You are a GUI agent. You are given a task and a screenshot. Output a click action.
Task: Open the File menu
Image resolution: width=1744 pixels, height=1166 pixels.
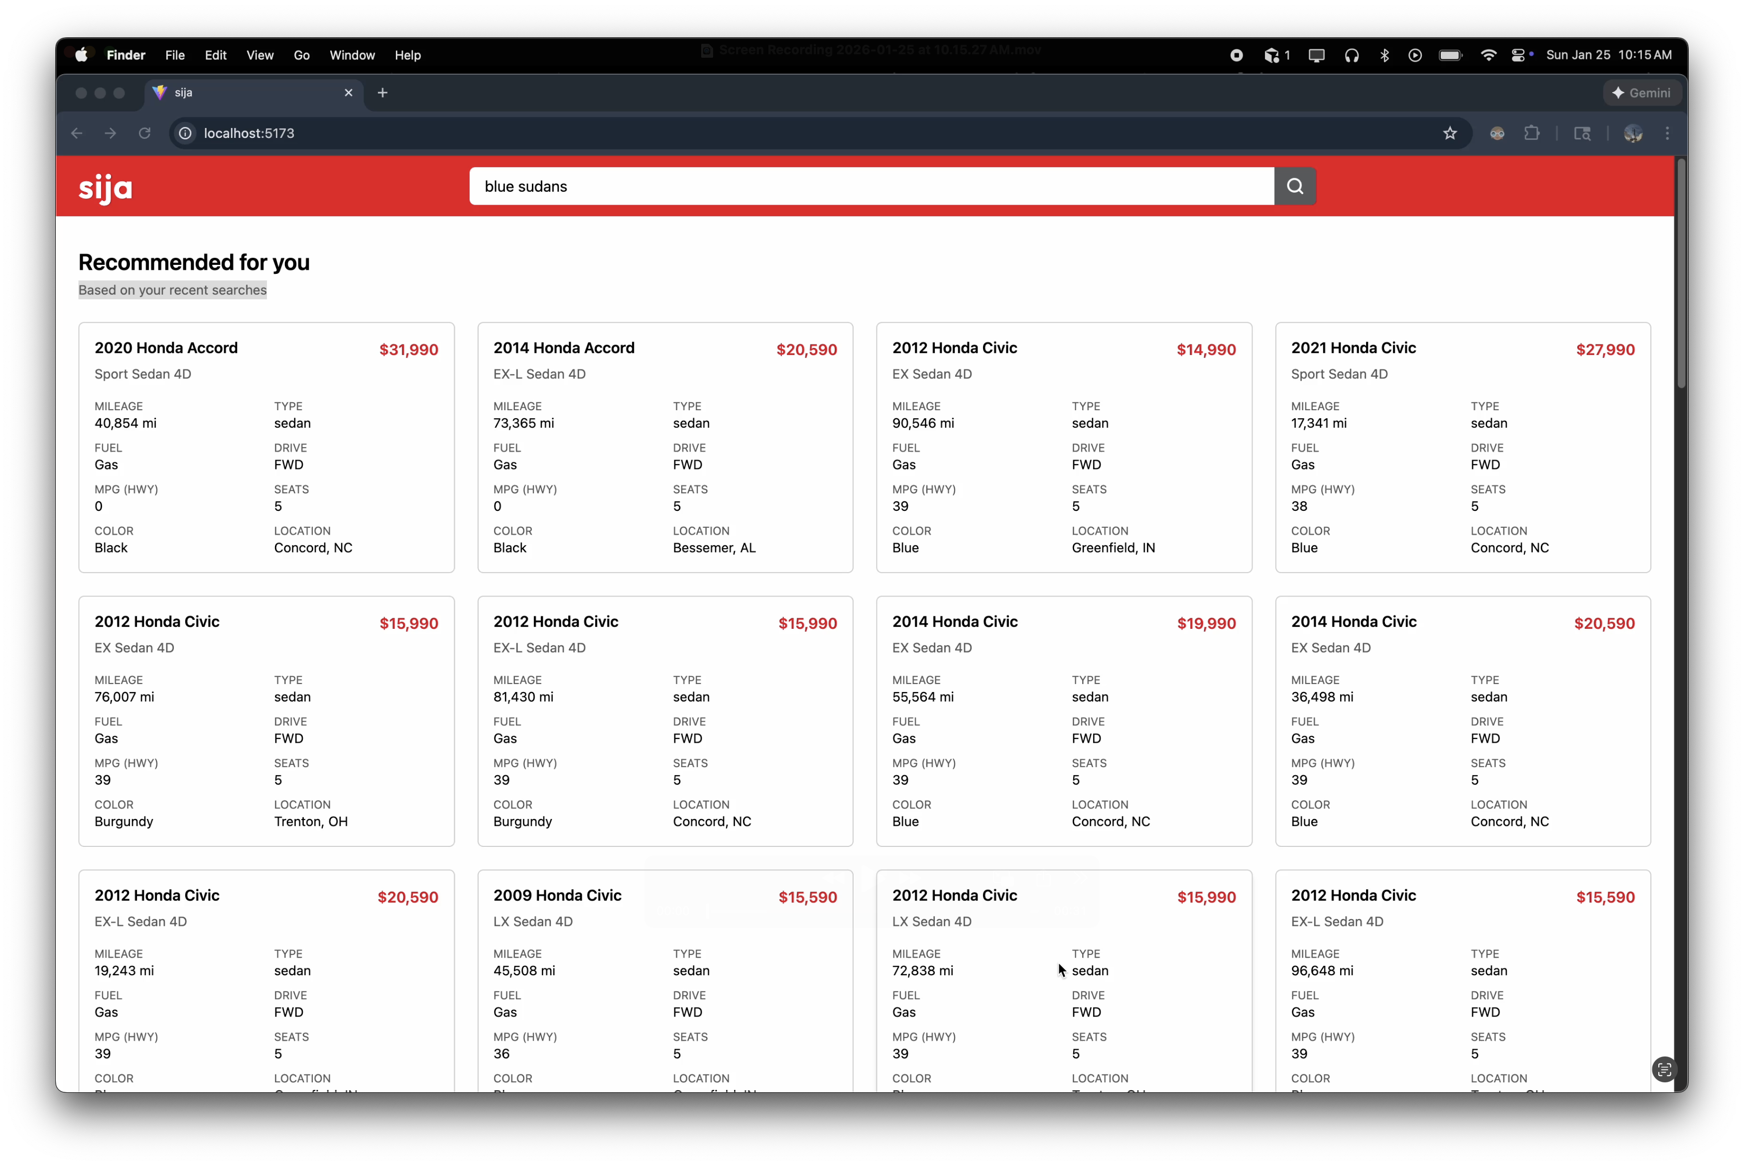[175, 55]
